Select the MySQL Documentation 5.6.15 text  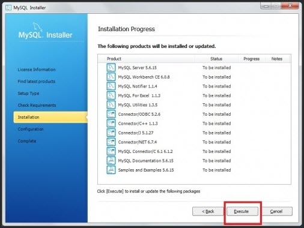coord(145,161)
